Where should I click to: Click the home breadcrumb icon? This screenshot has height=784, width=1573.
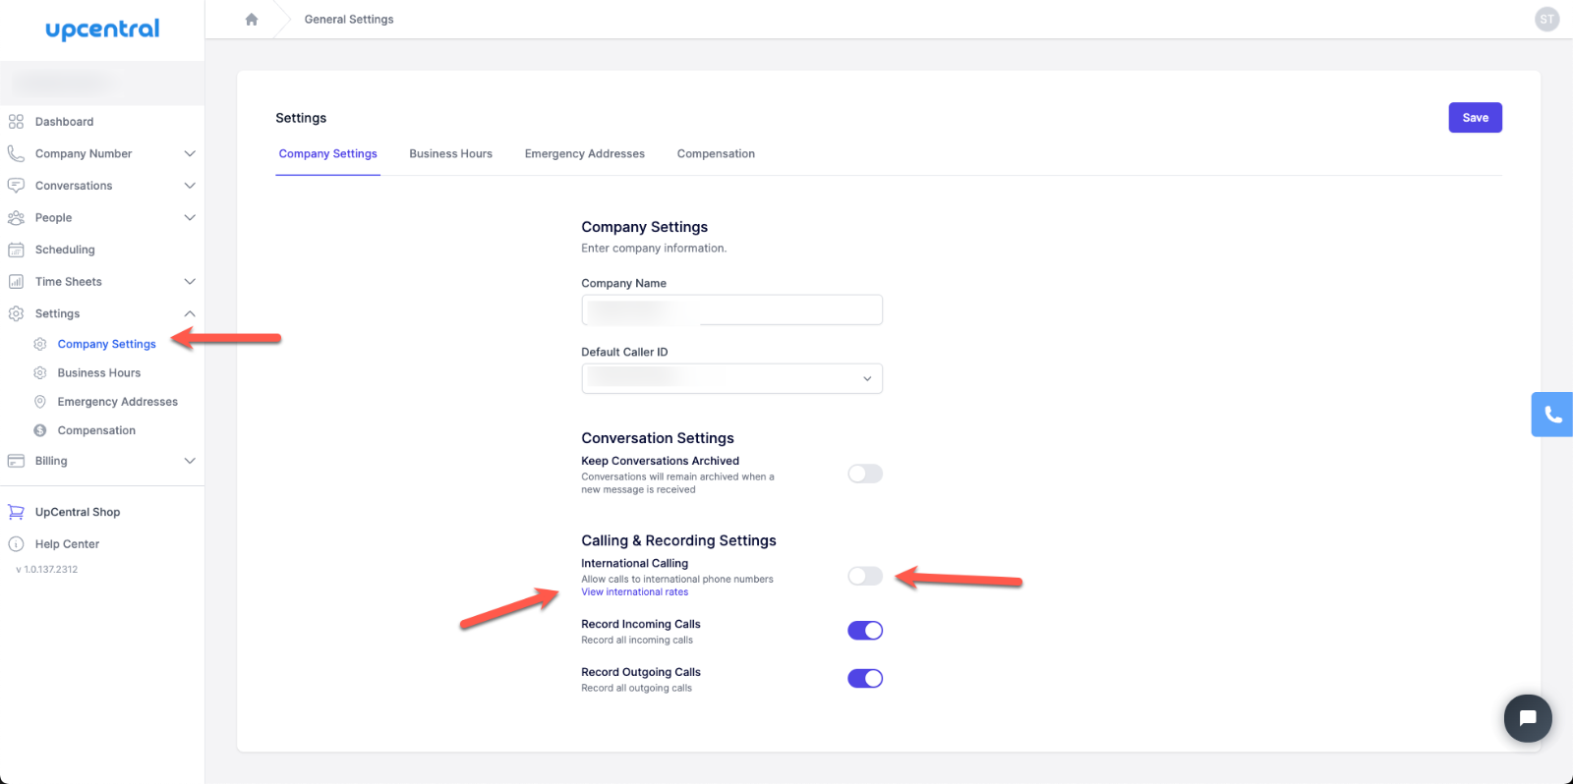(252, 20)
